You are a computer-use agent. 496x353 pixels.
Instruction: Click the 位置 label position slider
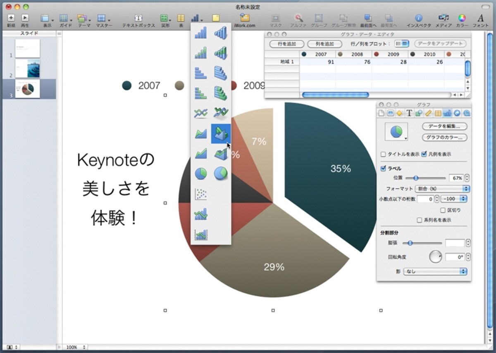(x=425, y=178)
